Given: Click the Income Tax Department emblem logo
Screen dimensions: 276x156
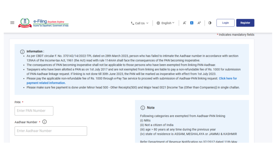Looking at the screenshot, I should pyautogui.click(x=25, y=23).
